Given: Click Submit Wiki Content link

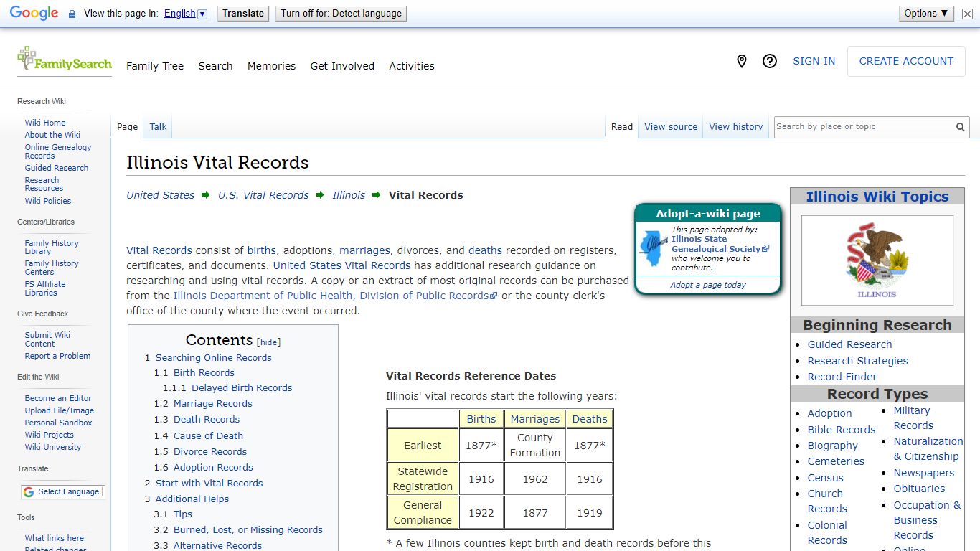Looking at the screenshot, I should pos(47,339).
